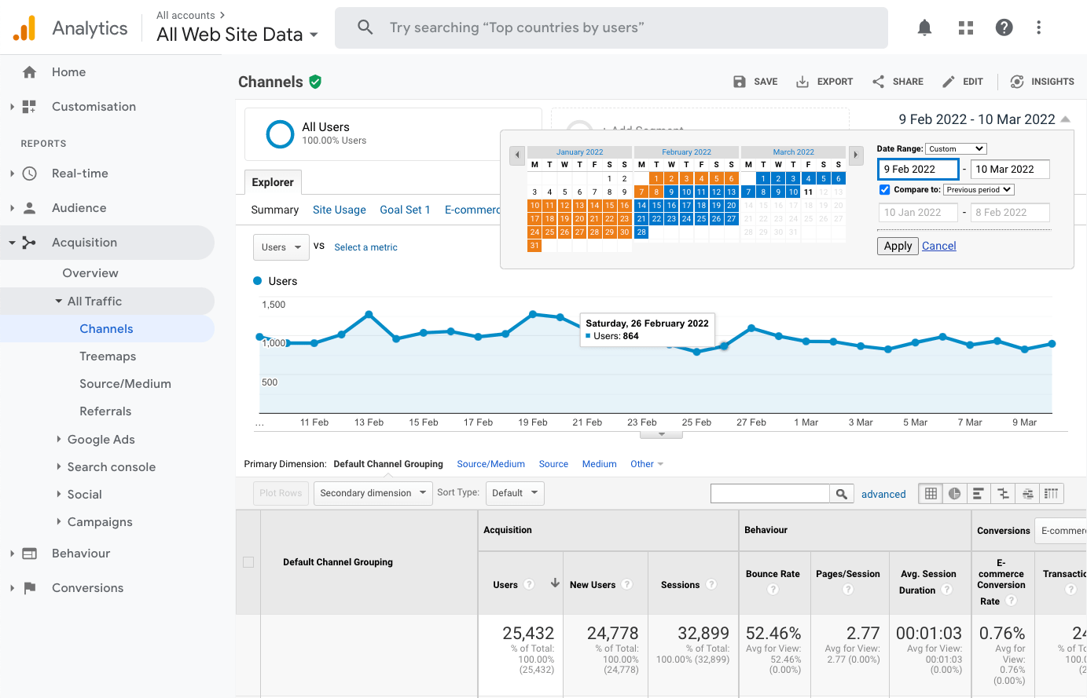Switch to the performance bar view
The image size is (1087, 698).
click(x=979, y=493)
